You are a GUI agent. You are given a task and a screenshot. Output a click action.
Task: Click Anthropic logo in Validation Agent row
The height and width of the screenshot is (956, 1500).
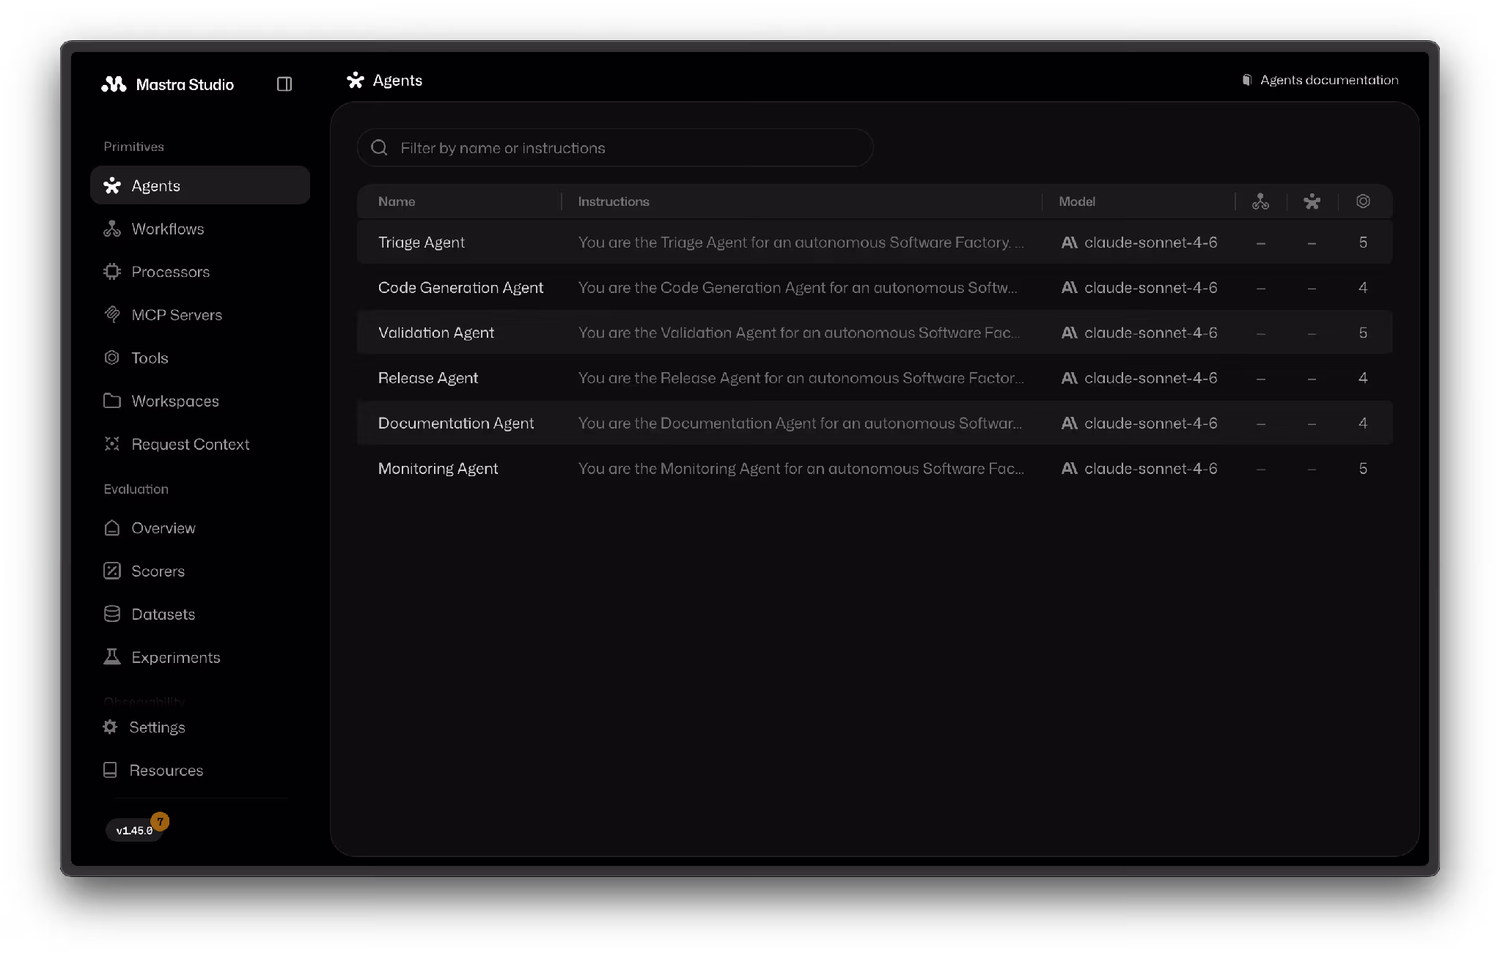pyautogui.click(x=1070, y=333)
